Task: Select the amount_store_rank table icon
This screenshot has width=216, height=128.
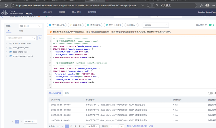Action: point(11,43)
